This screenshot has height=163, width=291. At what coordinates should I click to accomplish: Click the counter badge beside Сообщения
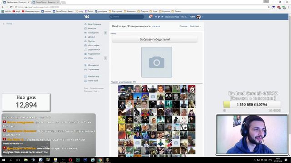point(105,33)
